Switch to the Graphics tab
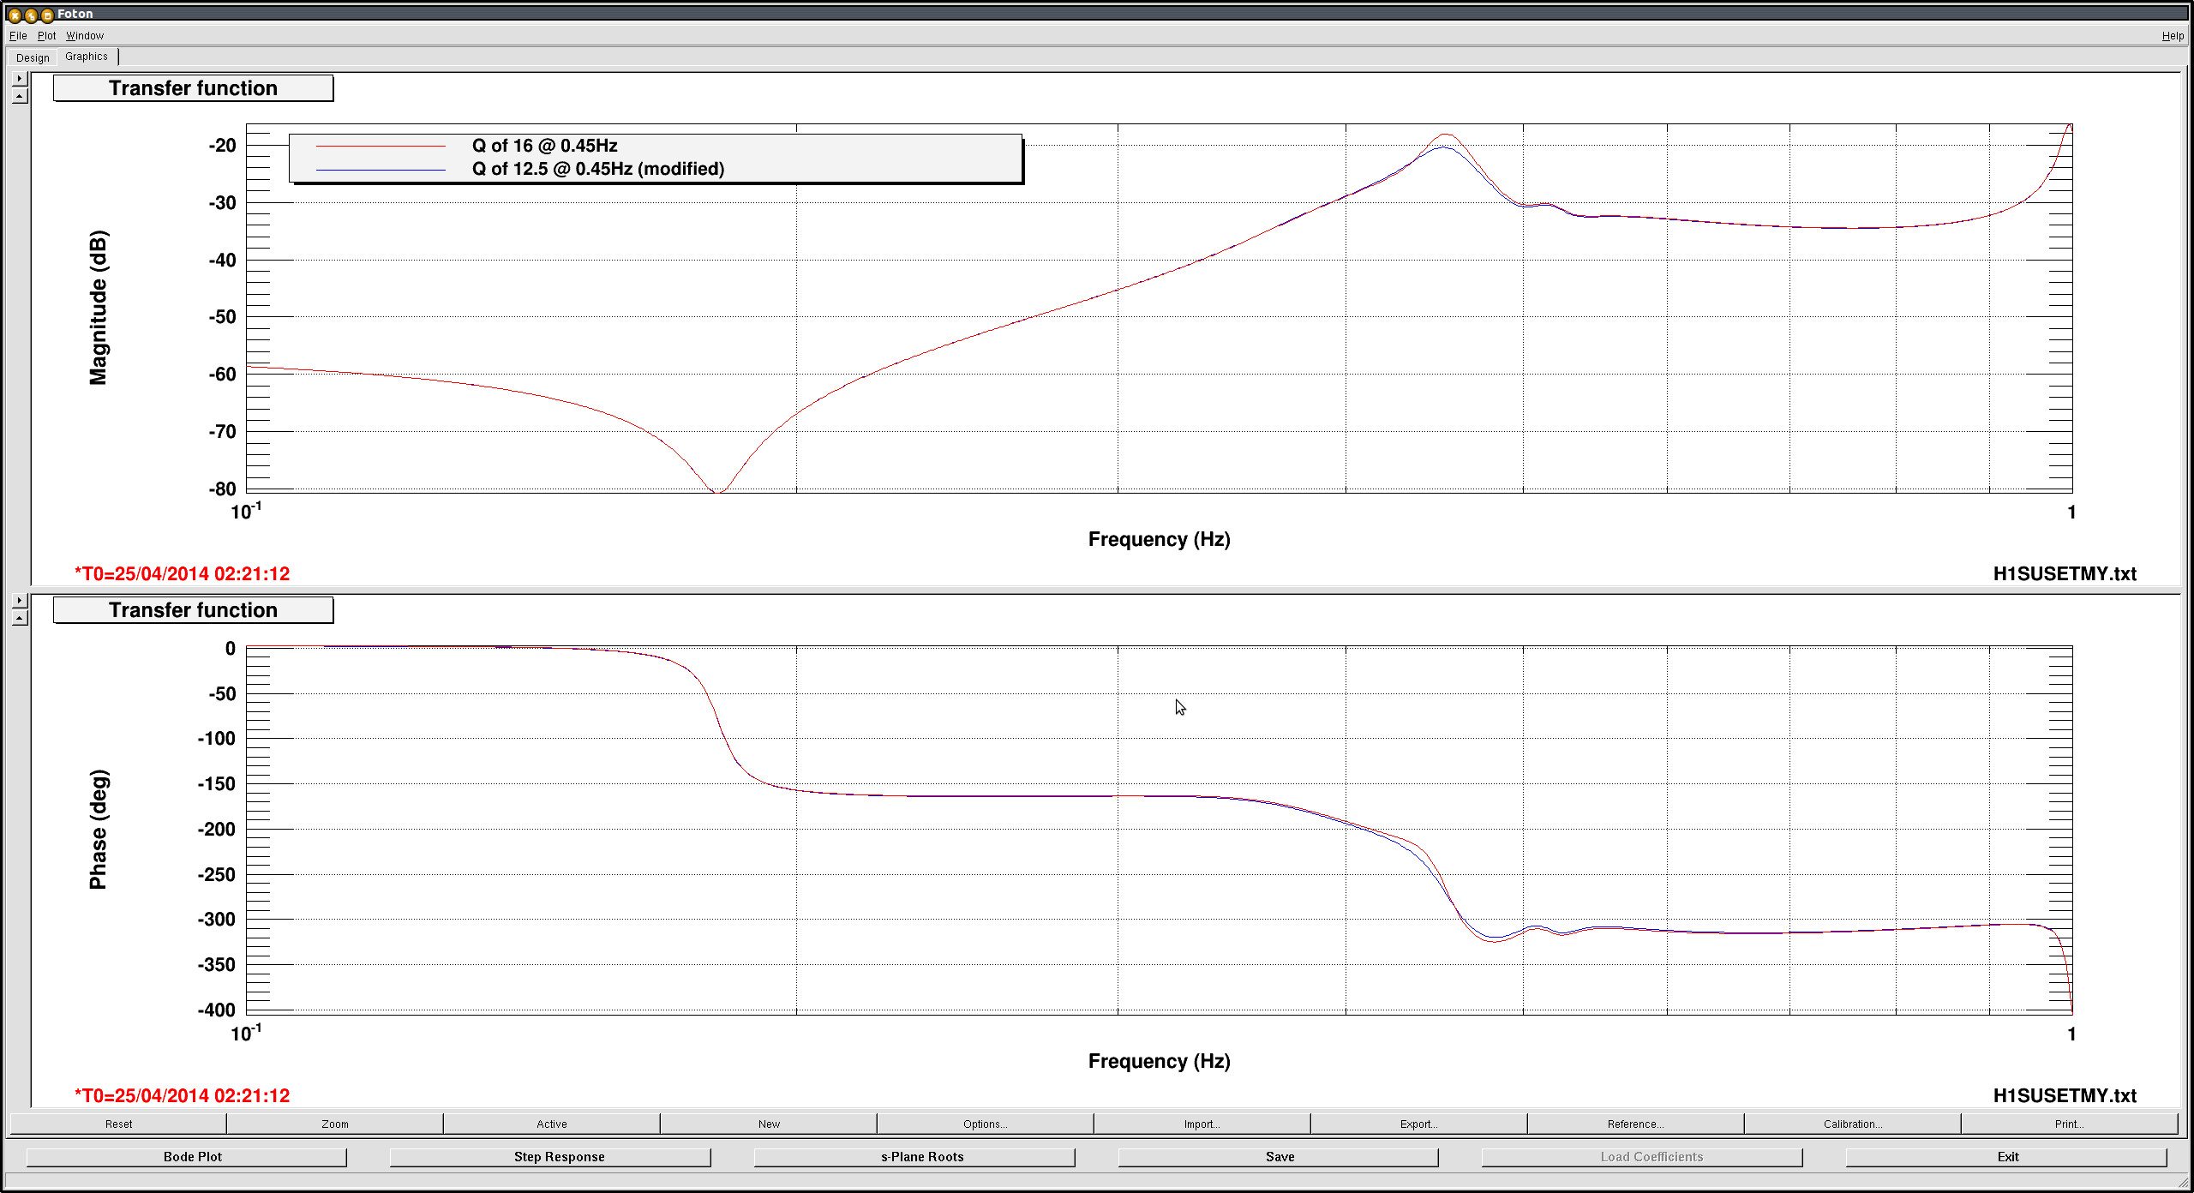 [87, 57]
